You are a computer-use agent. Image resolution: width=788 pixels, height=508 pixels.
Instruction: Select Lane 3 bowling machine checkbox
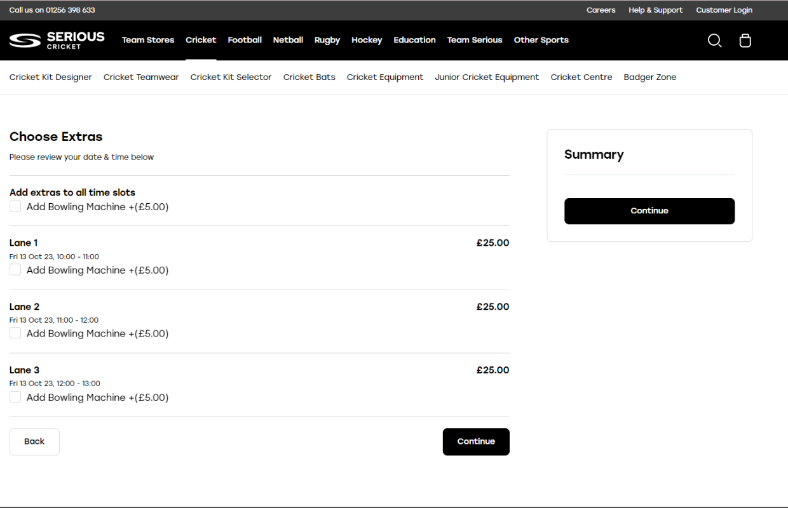15,398
